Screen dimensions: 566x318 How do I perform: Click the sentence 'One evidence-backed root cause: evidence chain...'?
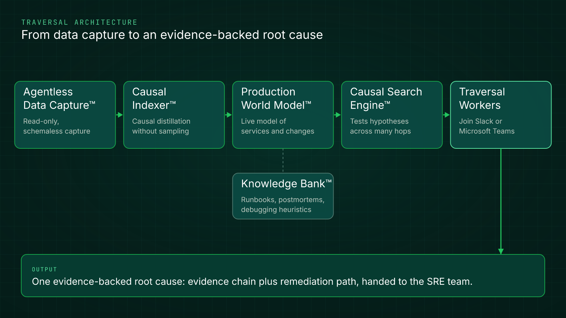tap(252, 282)
